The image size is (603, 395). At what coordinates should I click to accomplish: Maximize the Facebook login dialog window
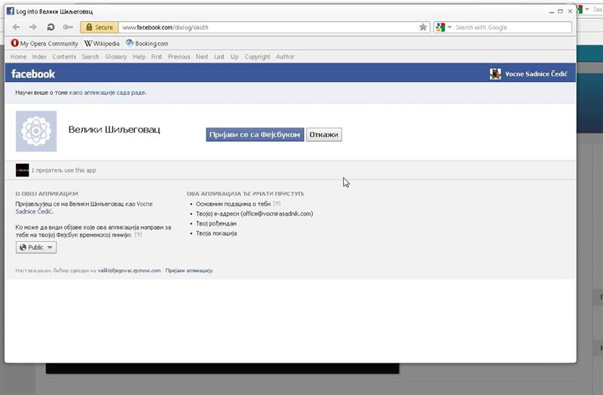click(x=561, y=11)
